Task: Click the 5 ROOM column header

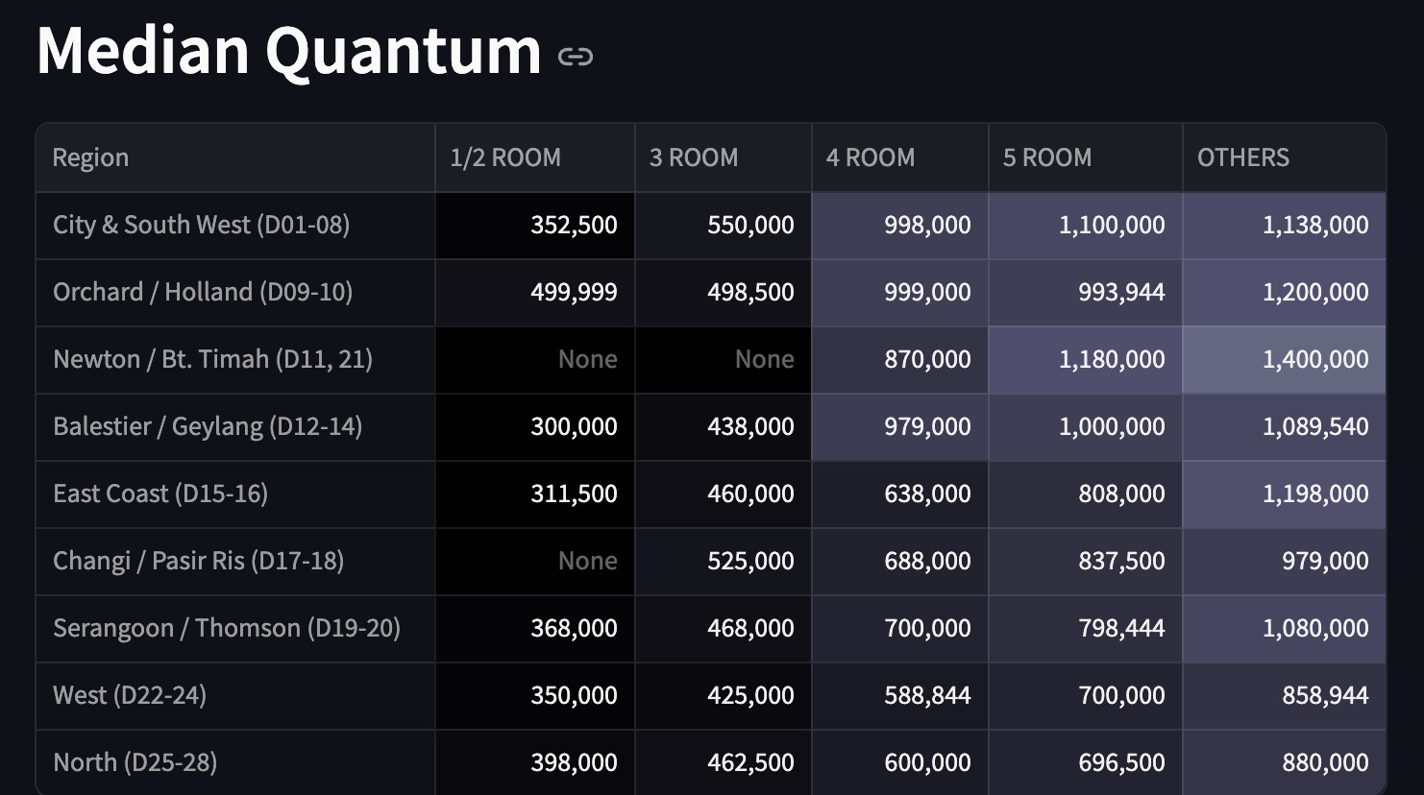Action: (x=1047, y=157)
